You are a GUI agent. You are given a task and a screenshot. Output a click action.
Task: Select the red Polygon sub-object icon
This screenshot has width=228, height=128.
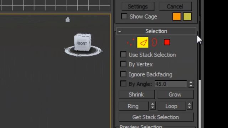pos(167,42)
